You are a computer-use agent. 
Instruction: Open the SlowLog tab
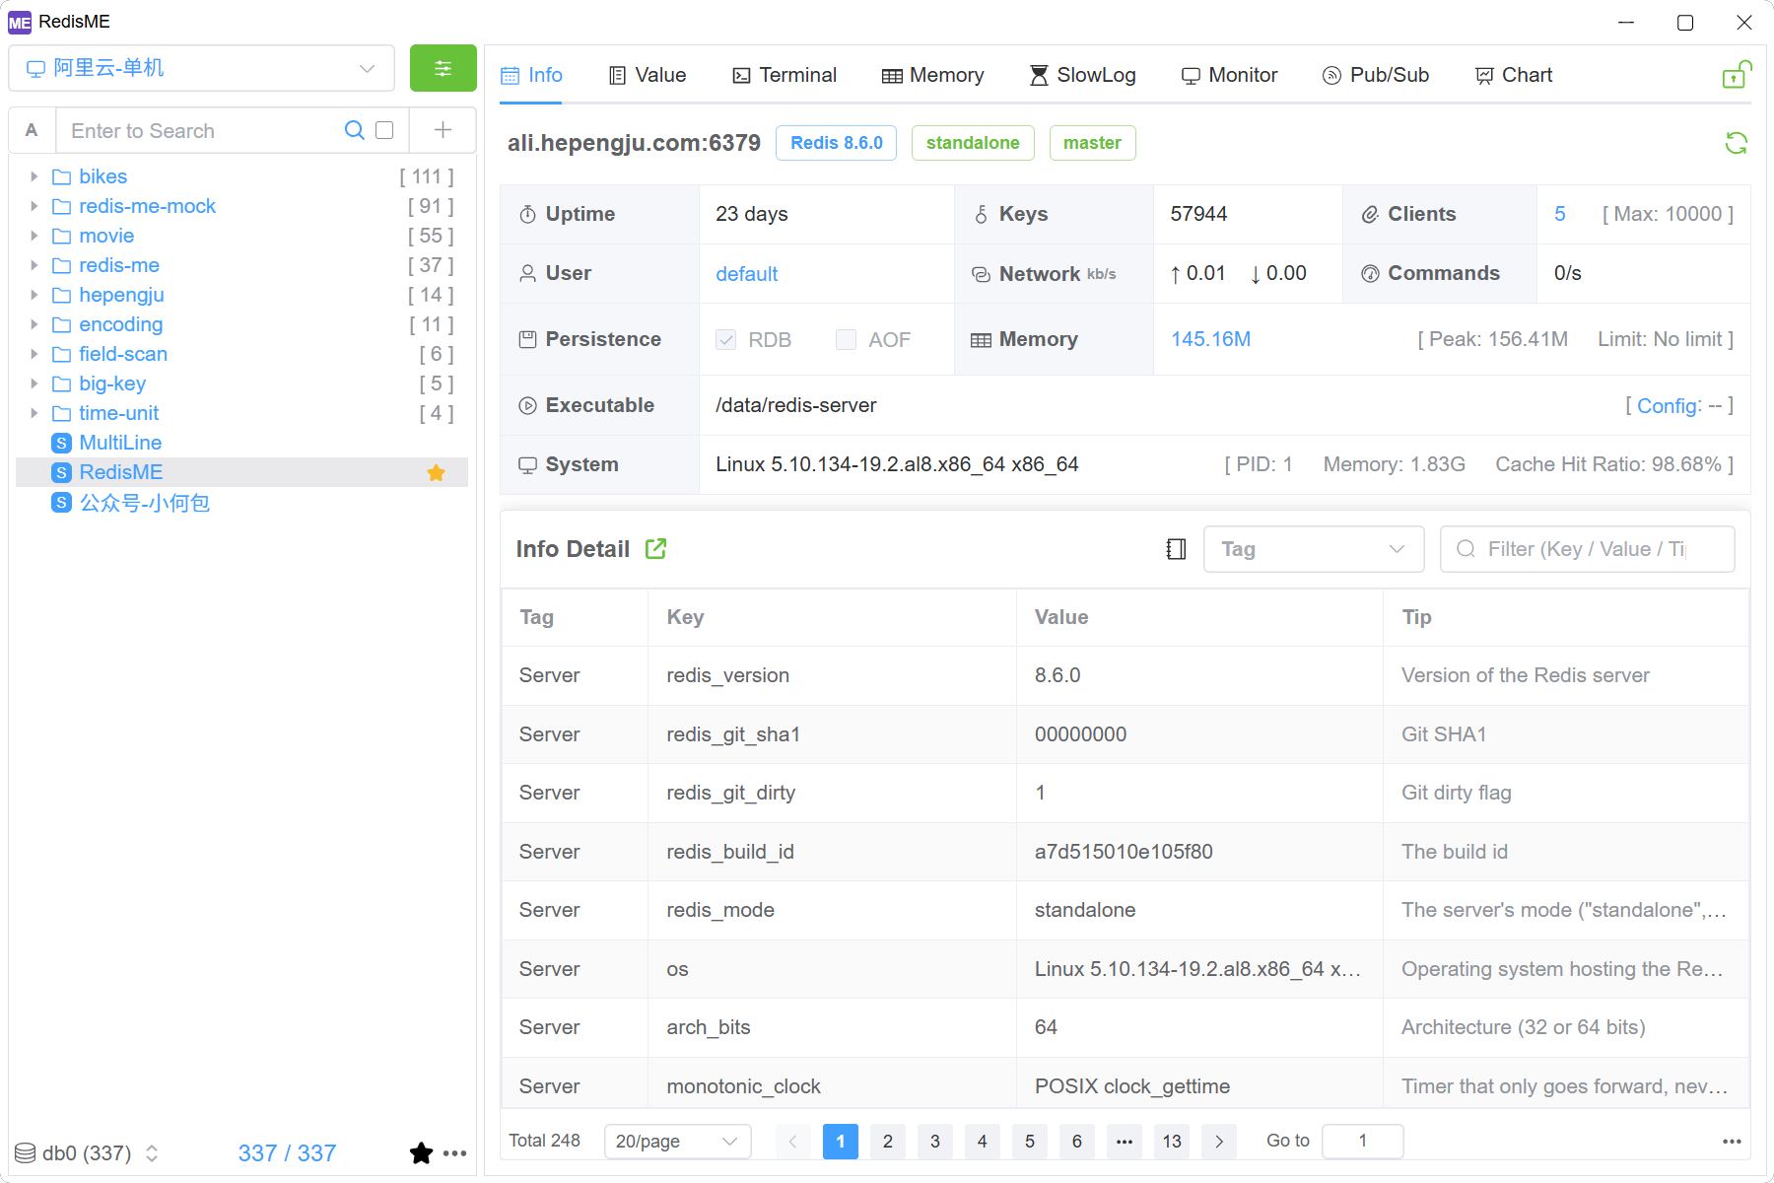click(x=1082, y=75)
